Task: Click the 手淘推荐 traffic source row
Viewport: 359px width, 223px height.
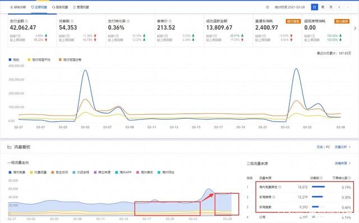Action: click(x=299, y=197)
